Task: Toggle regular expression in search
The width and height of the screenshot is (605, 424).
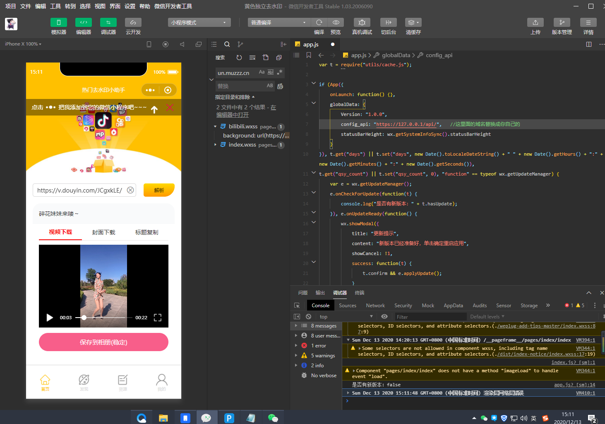Action: tap(280, 72)
